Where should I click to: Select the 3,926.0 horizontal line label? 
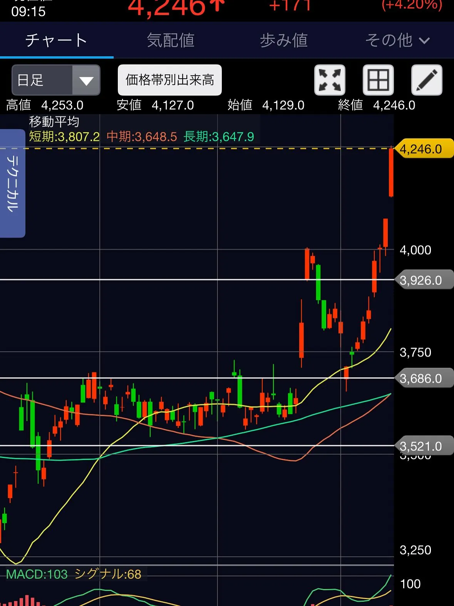[x=423, y=280]
